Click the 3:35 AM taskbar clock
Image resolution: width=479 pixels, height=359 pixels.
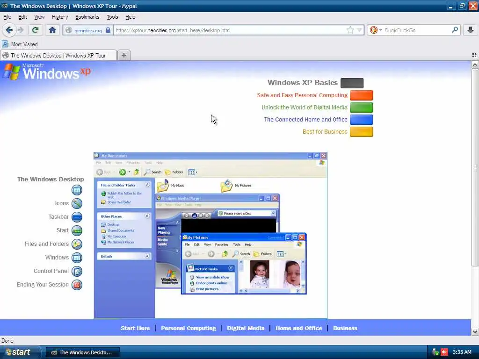(x=462, y=352)
